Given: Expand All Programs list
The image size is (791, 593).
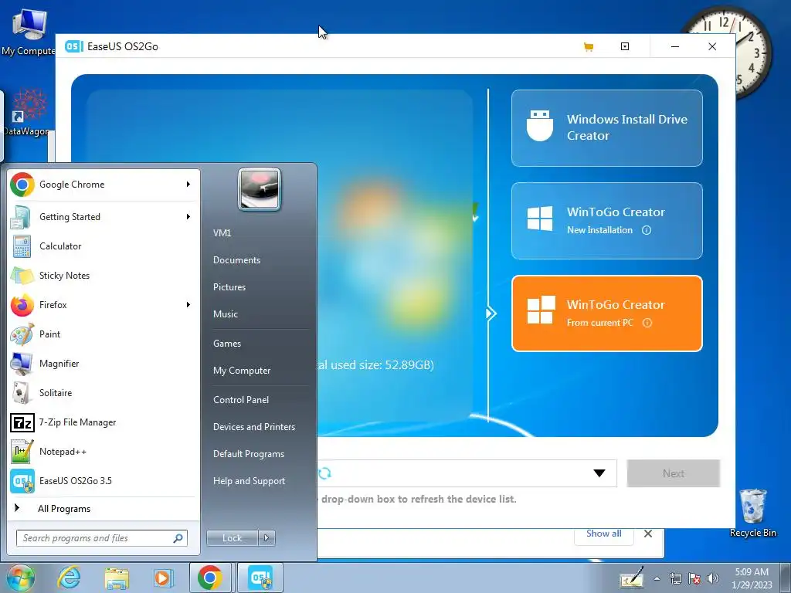Looking at the screenshot, I should point(103,508).
